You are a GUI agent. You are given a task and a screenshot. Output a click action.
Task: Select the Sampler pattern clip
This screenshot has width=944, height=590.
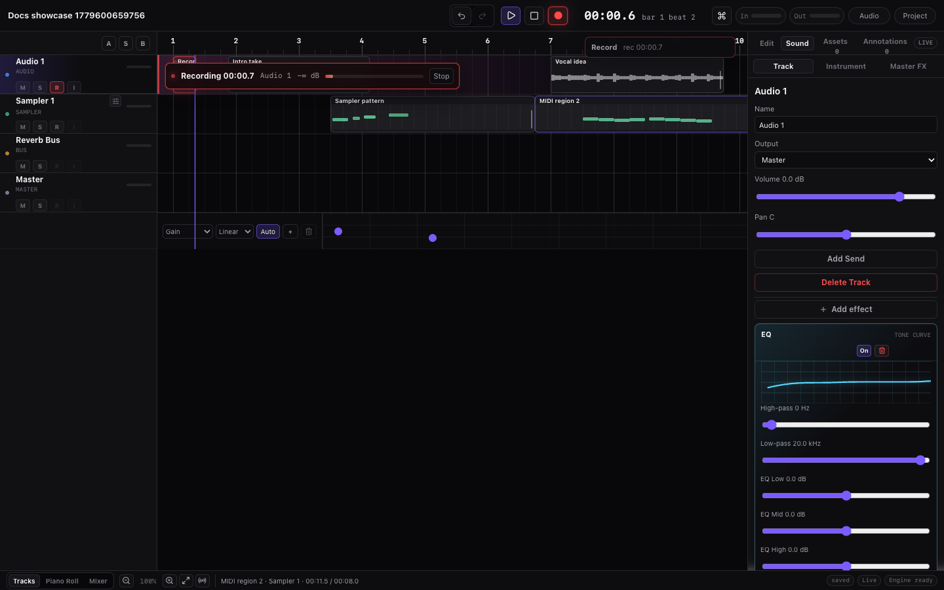433,114
